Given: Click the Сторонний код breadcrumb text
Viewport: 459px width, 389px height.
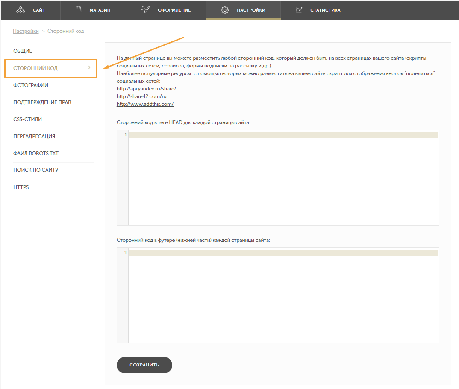Looking at the screenshot, I should click(65, 31).
